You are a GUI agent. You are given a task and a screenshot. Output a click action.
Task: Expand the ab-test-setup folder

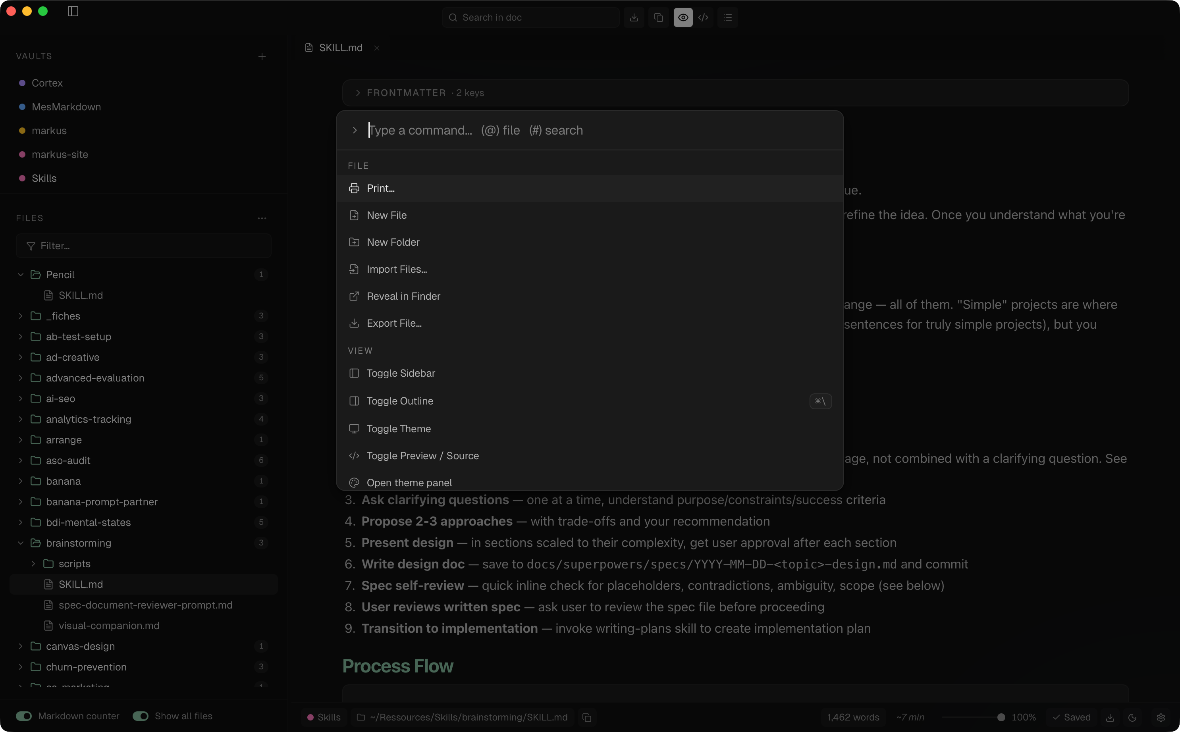point(20,337)
